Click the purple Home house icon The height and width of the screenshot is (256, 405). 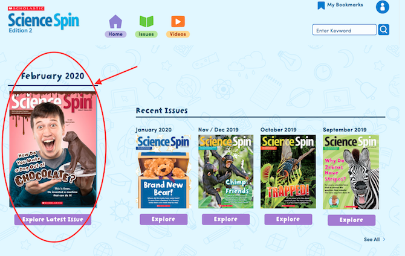(115, 21)
